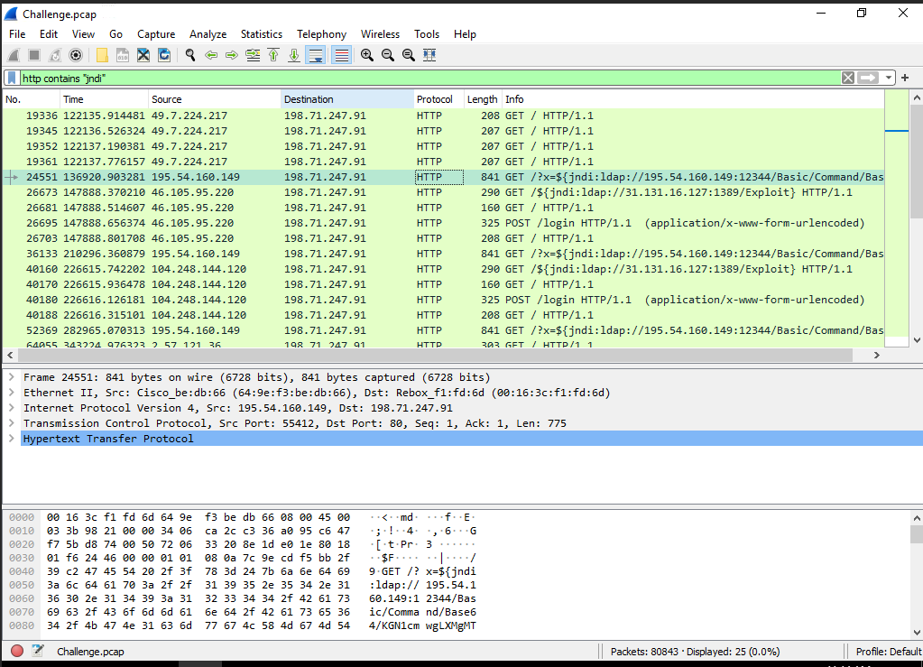The width and height of the screenshot is (923, 667).
Task: Open the Edit menu
Action: [x=48, y=34]
